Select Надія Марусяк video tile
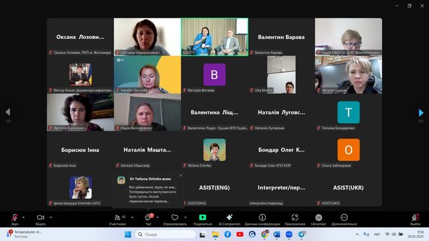The width and height of the screenshot is (429, 241). coord(348,37)
